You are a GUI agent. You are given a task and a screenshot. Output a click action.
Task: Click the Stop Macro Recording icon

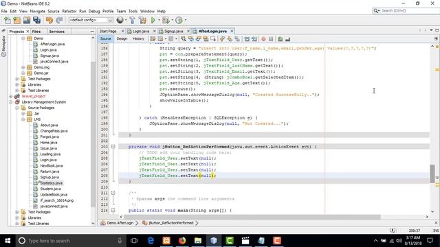(271, 39)
